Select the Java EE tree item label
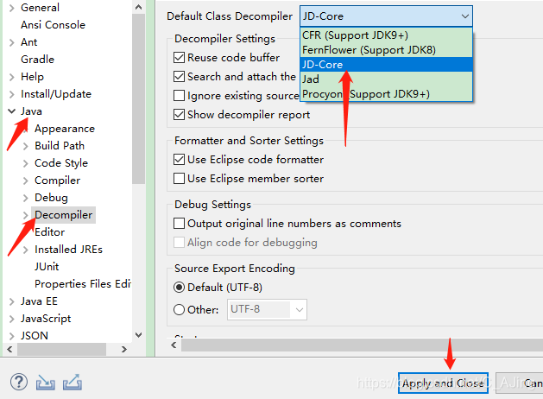The height and width of the screenshot is (399, 543). click(x=39, y=301)
